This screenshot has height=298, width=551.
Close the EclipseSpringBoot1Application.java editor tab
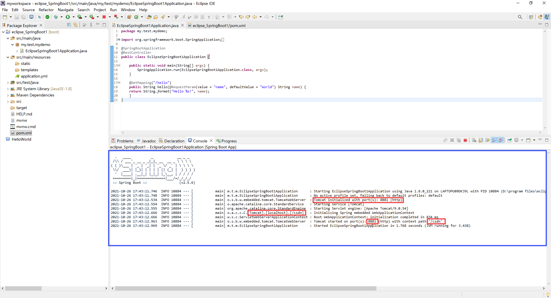(x=182, y=25)
